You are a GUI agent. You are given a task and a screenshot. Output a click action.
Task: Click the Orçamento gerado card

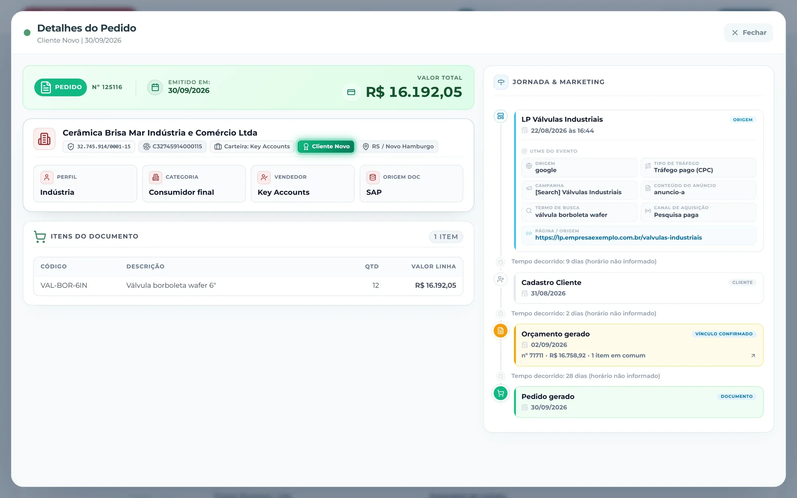point(639,345)
